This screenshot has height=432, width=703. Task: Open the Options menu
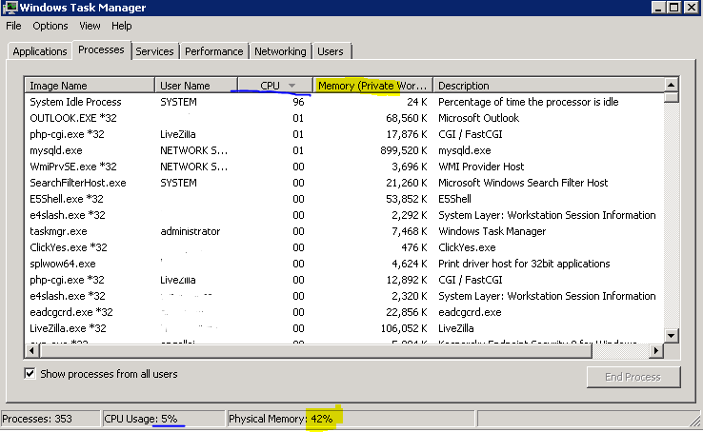[50, 26]
